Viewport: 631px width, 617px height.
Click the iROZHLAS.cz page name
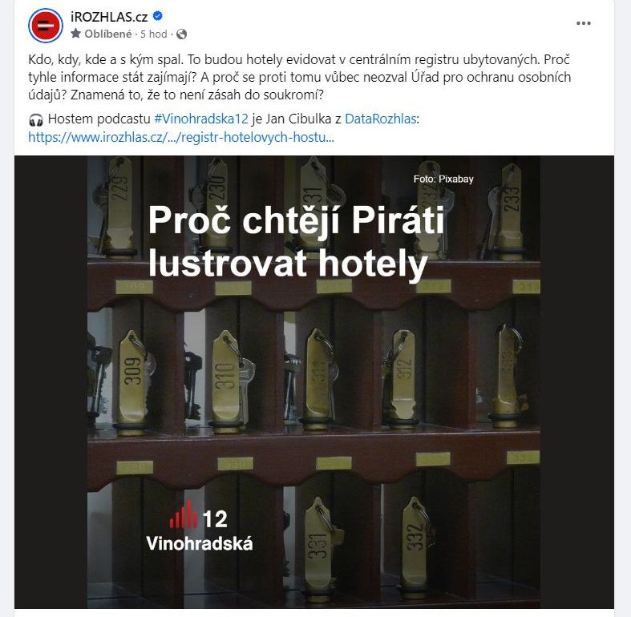(109, 17)
